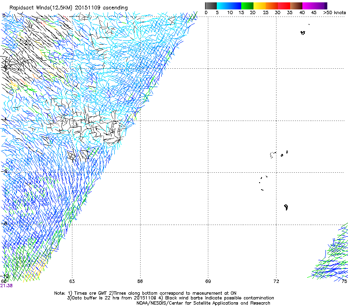Pick the red 30-35 knots legend segment
Image resolution: width=348 pixels, height=306 pixels.
pyautogui.click(x=284, y=6)
